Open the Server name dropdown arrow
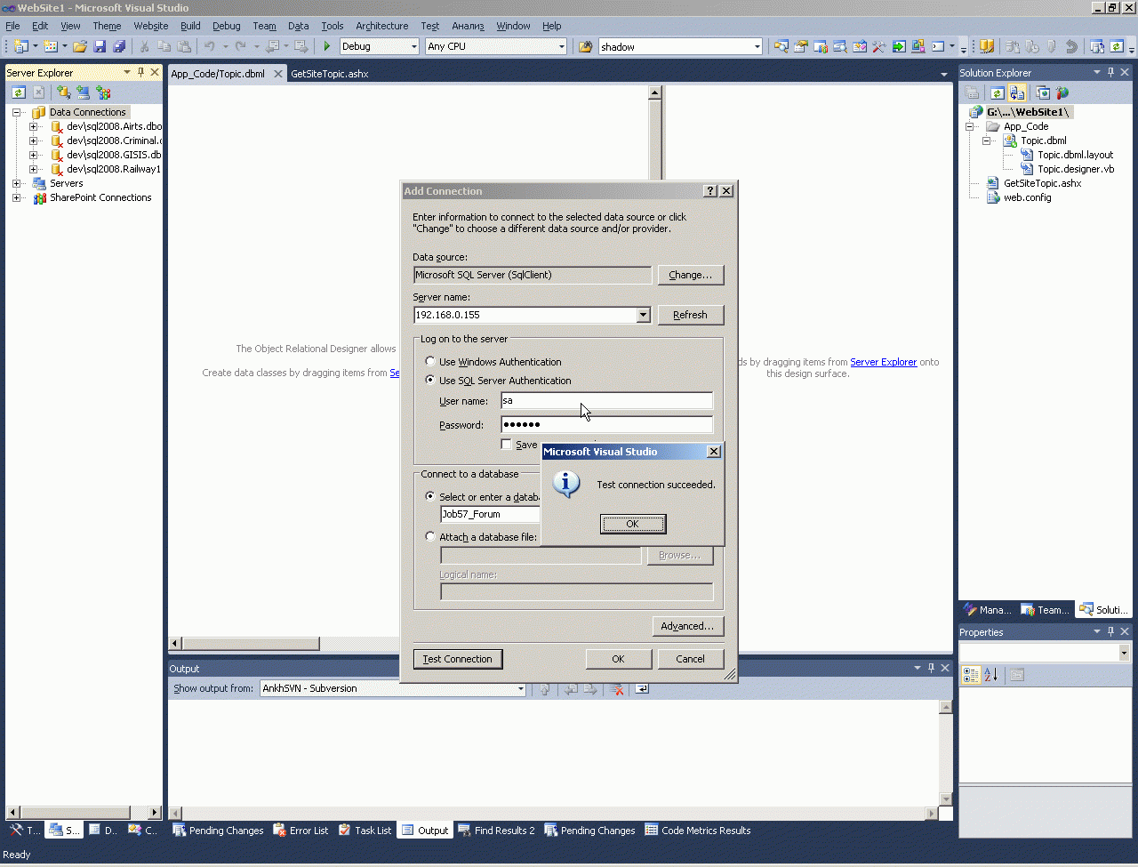 tap(644, 316)
